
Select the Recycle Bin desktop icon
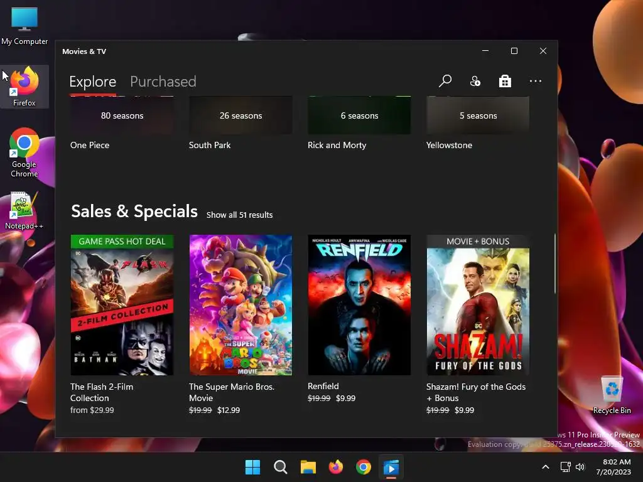tap(612, 395)
